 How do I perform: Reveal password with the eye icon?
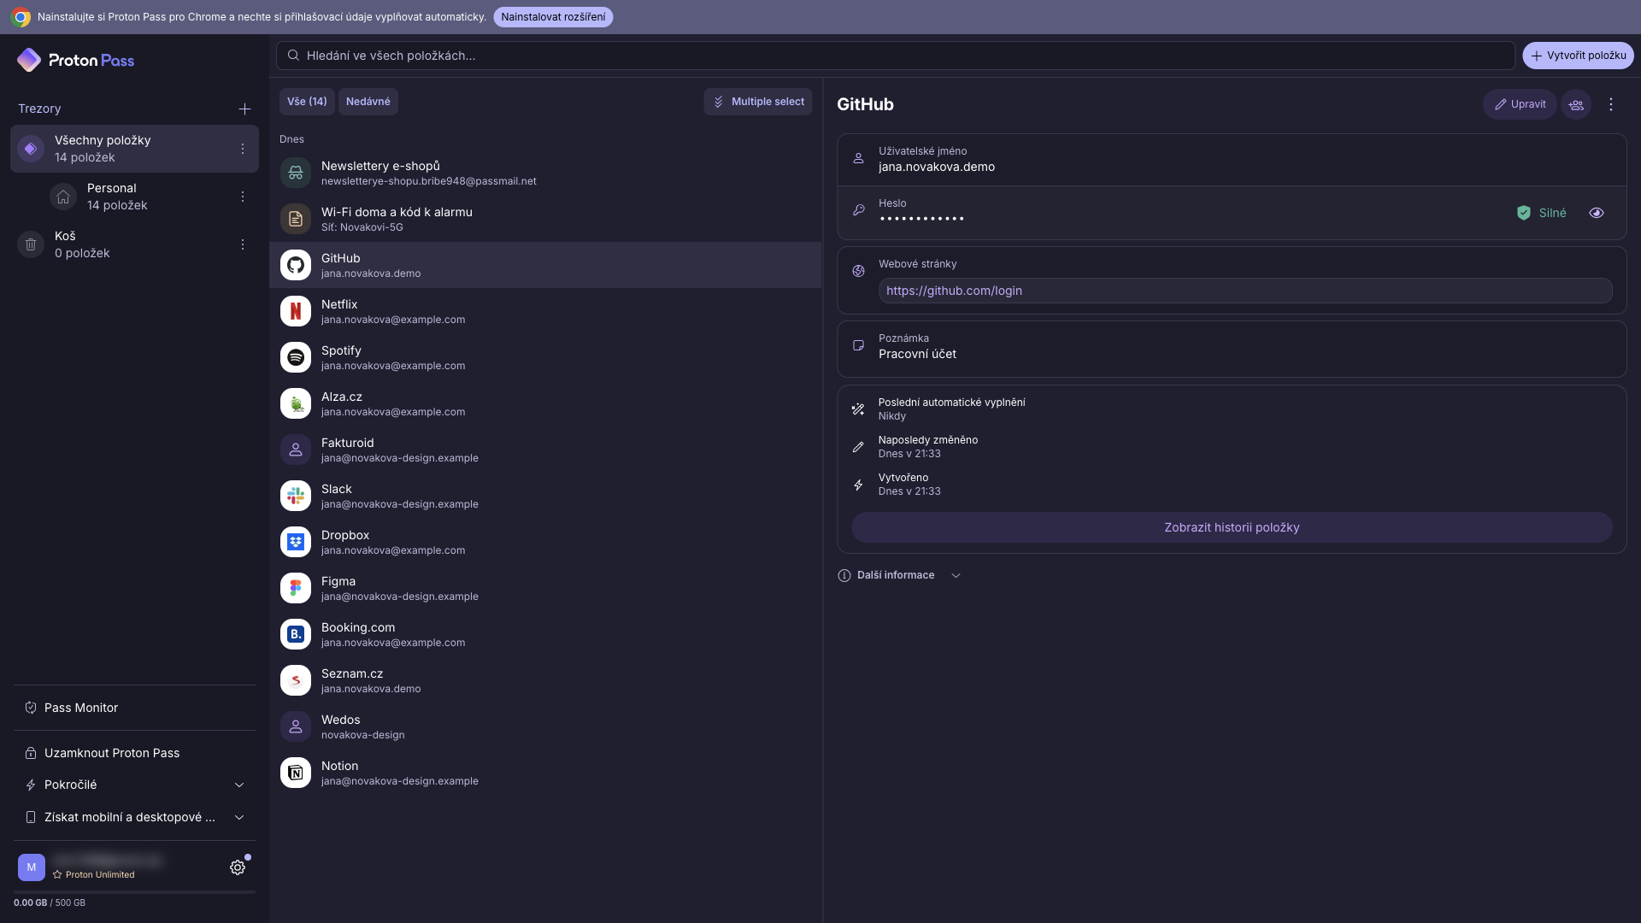(x=1597, y=213)
